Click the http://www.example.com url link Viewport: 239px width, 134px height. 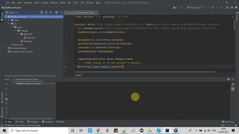[100, 67]
